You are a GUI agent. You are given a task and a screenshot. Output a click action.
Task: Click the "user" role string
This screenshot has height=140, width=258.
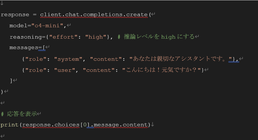click(x=65, y=70)
